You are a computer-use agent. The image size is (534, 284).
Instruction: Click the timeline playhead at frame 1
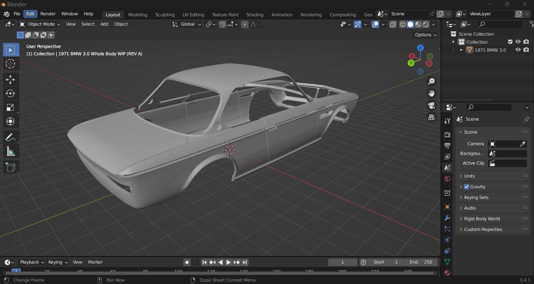point(16,270)
